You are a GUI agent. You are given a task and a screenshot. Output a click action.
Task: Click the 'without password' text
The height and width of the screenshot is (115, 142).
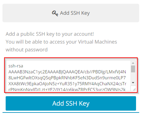(x=27, y=50)
